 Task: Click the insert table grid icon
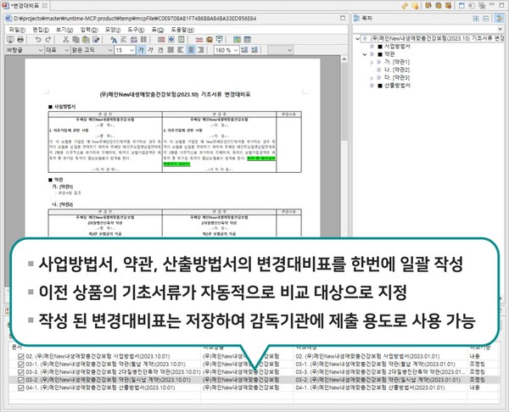pos(247,40)
